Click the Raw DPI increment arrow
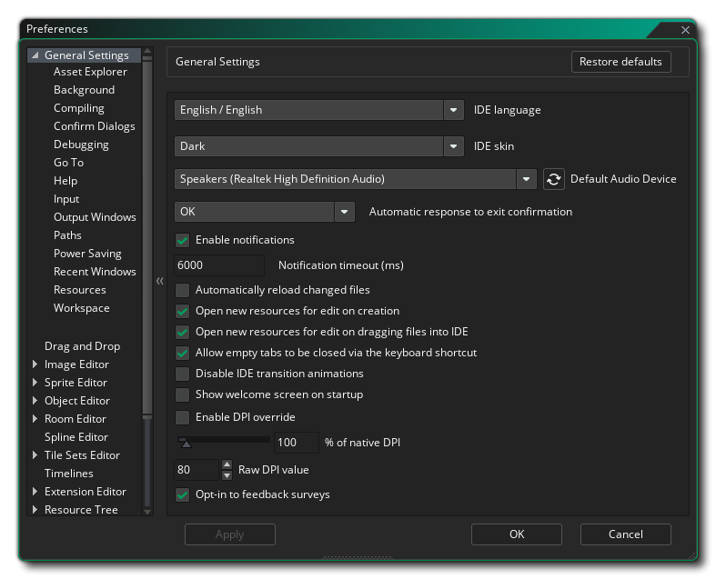Image resolution: width=716 pixels, height=579 pixels. (x=227, y=464)
